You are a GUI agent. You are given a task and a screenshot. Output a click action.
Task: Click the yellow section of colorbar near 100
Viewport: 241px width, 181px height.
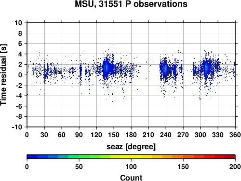click(131, 157)
